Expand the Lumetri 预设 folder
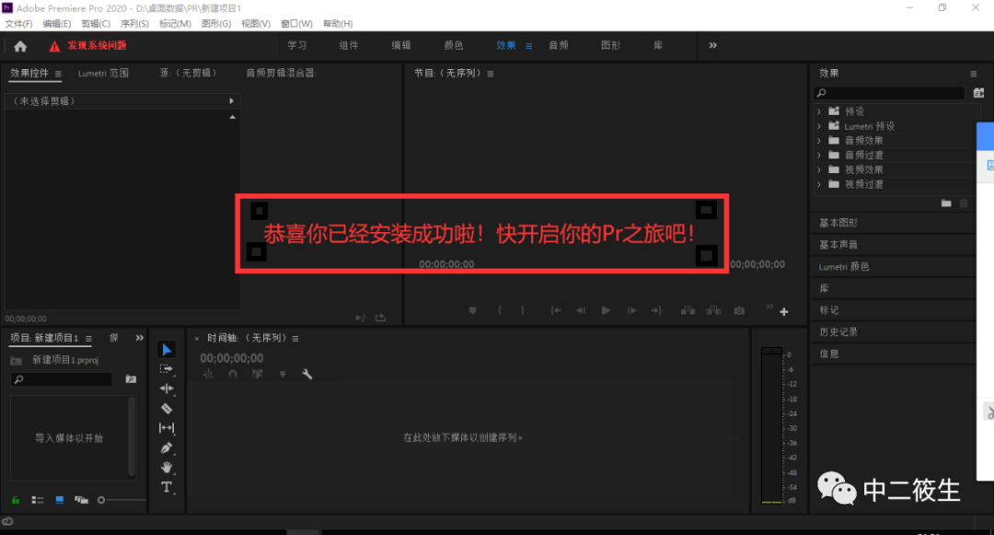Viewport: 994px width, 535px height. click(819, 125)
